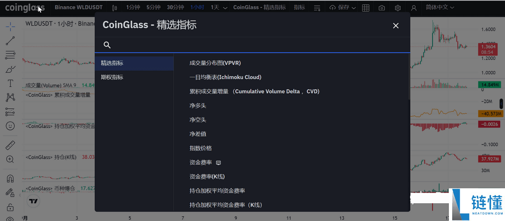Select the forecasting and measurement tool
This screenshot has width=505, height=221.
pos(10,112)
